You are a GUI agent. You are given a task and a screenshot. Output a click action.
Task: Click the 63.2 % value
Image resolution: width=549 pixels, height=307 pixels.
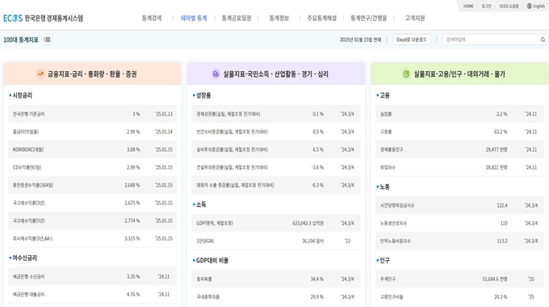(501, 132)
